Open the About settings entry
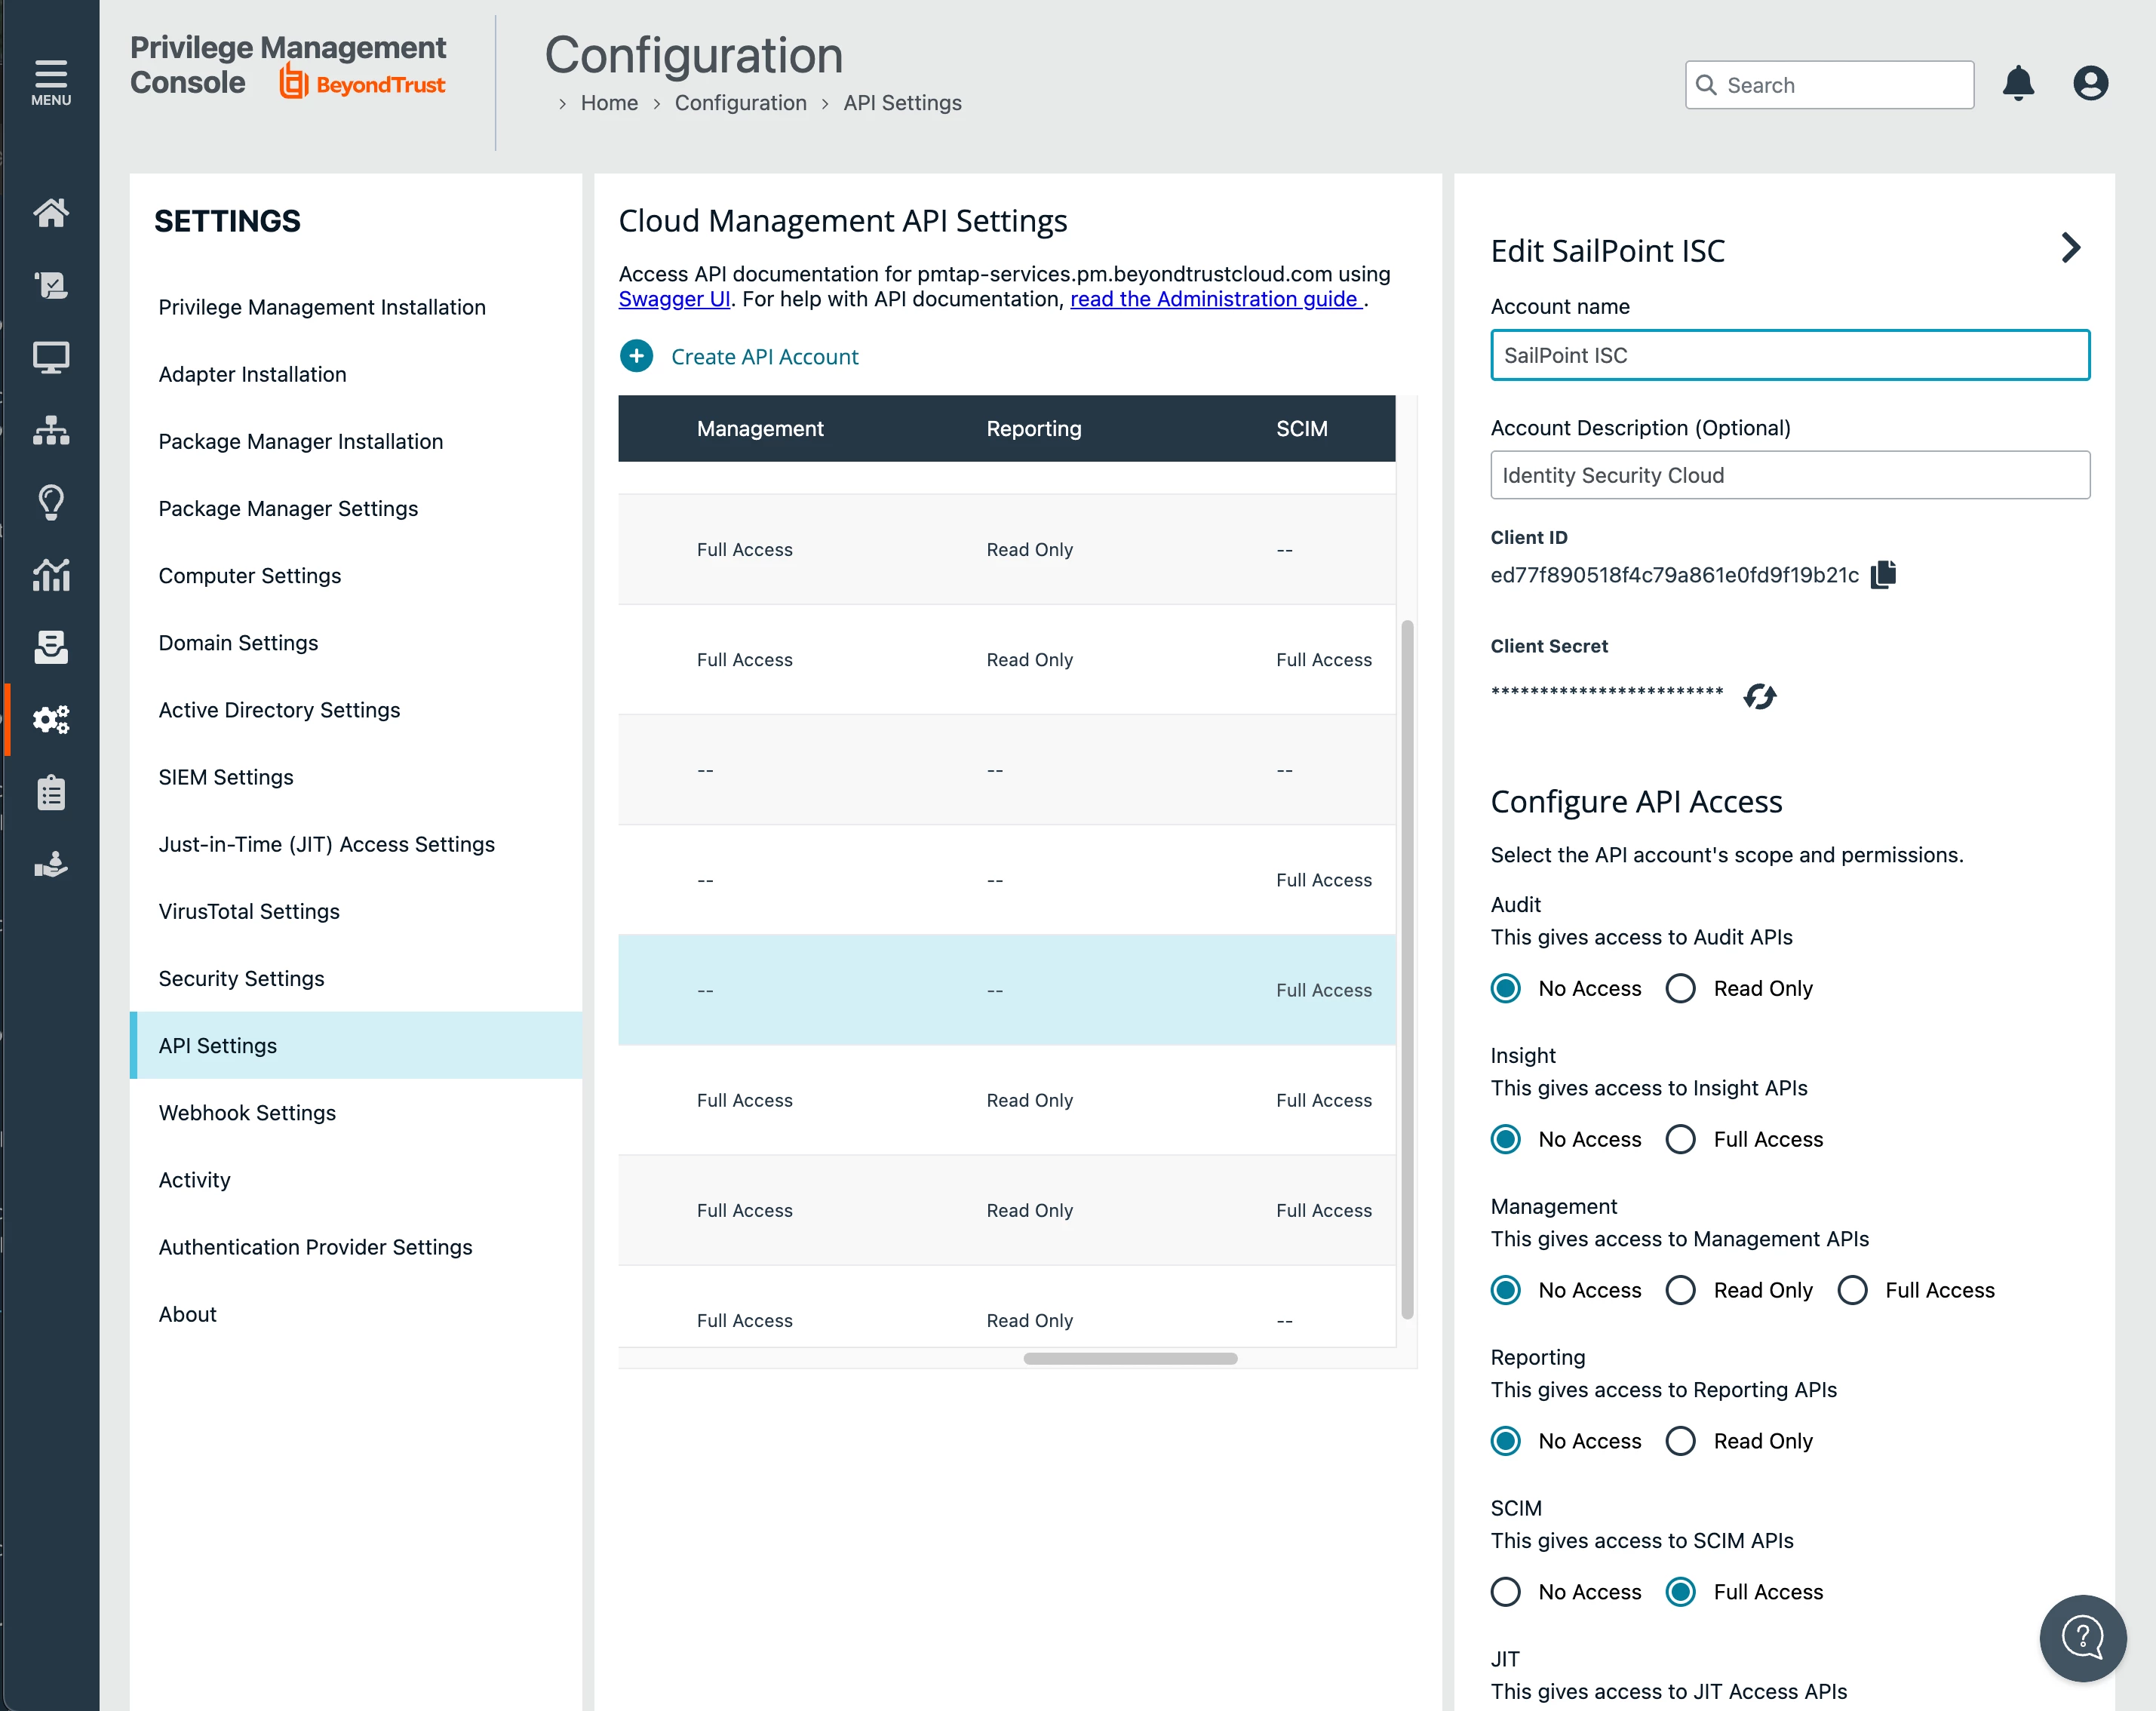Viewport: 2156px width, 1711px height. (x=188, y=1314)
